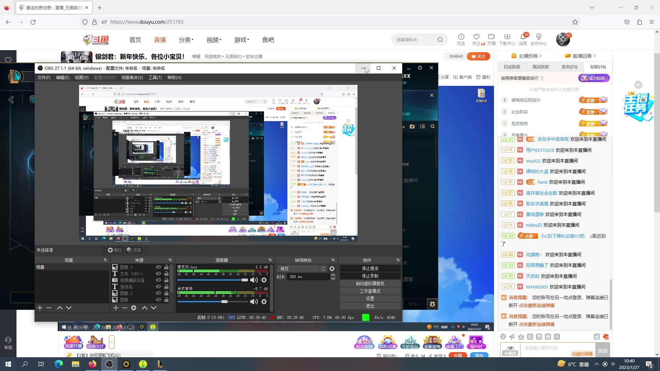Click the 发送 send button

coord(603,350)
